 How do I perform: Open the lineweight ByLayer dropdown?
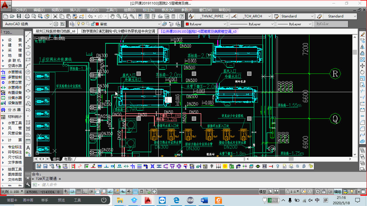pyautogui.click(x=294, y=24)
